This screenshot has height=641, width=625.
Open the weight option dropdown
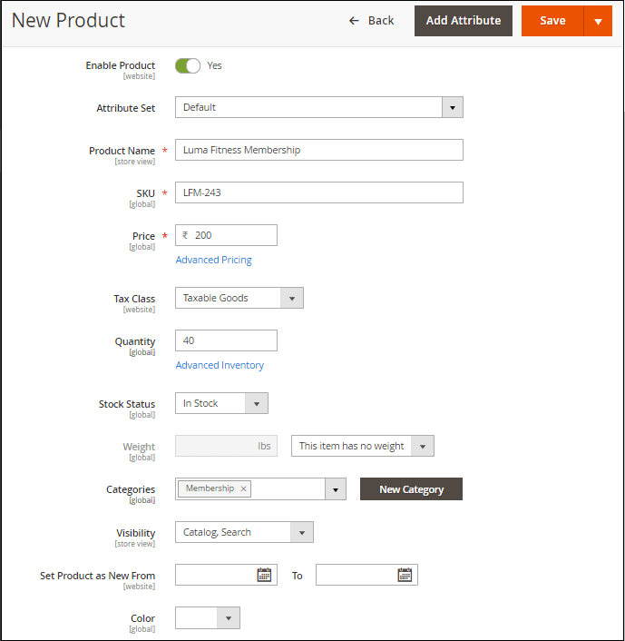click(363, 446)
